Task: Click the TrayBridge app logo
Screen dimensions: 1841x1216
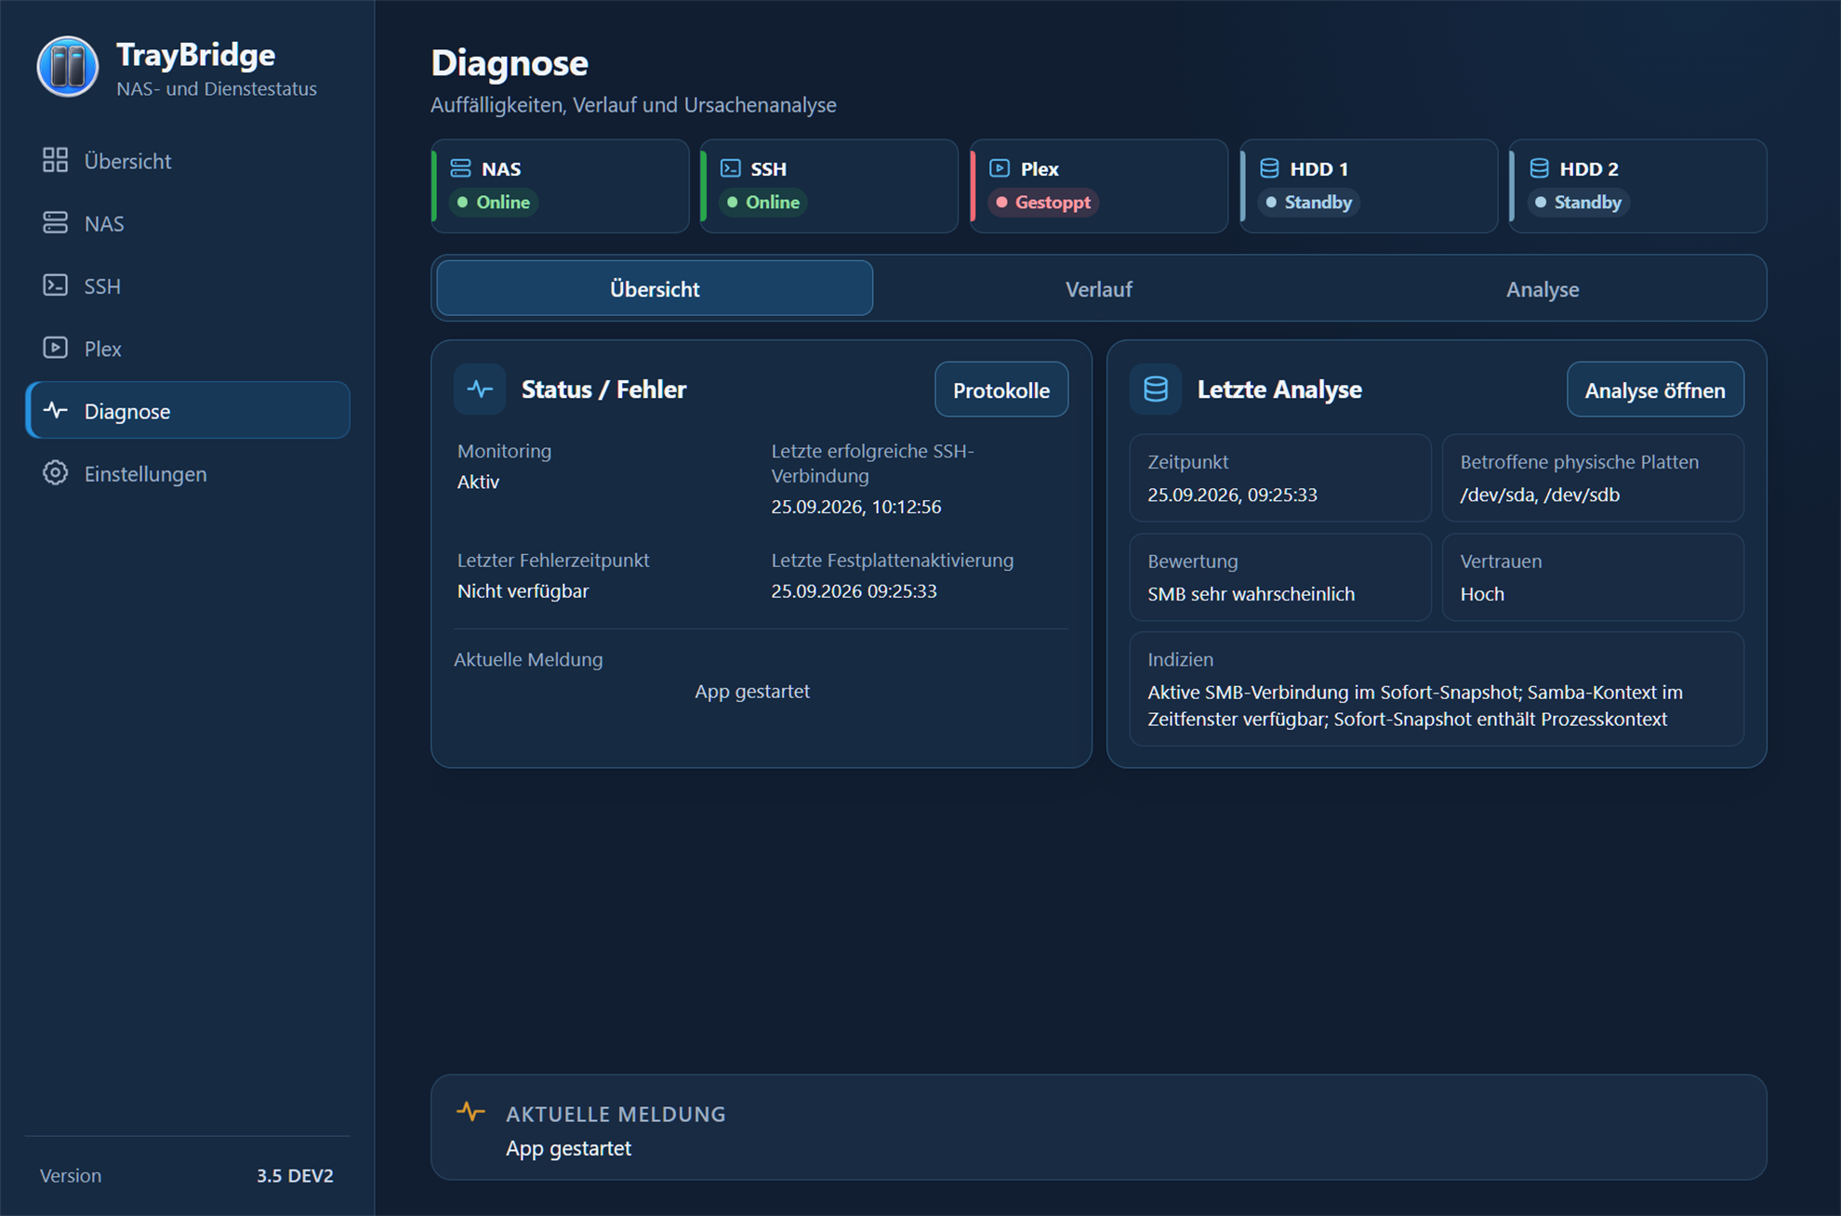Action: tap(68, 67)
